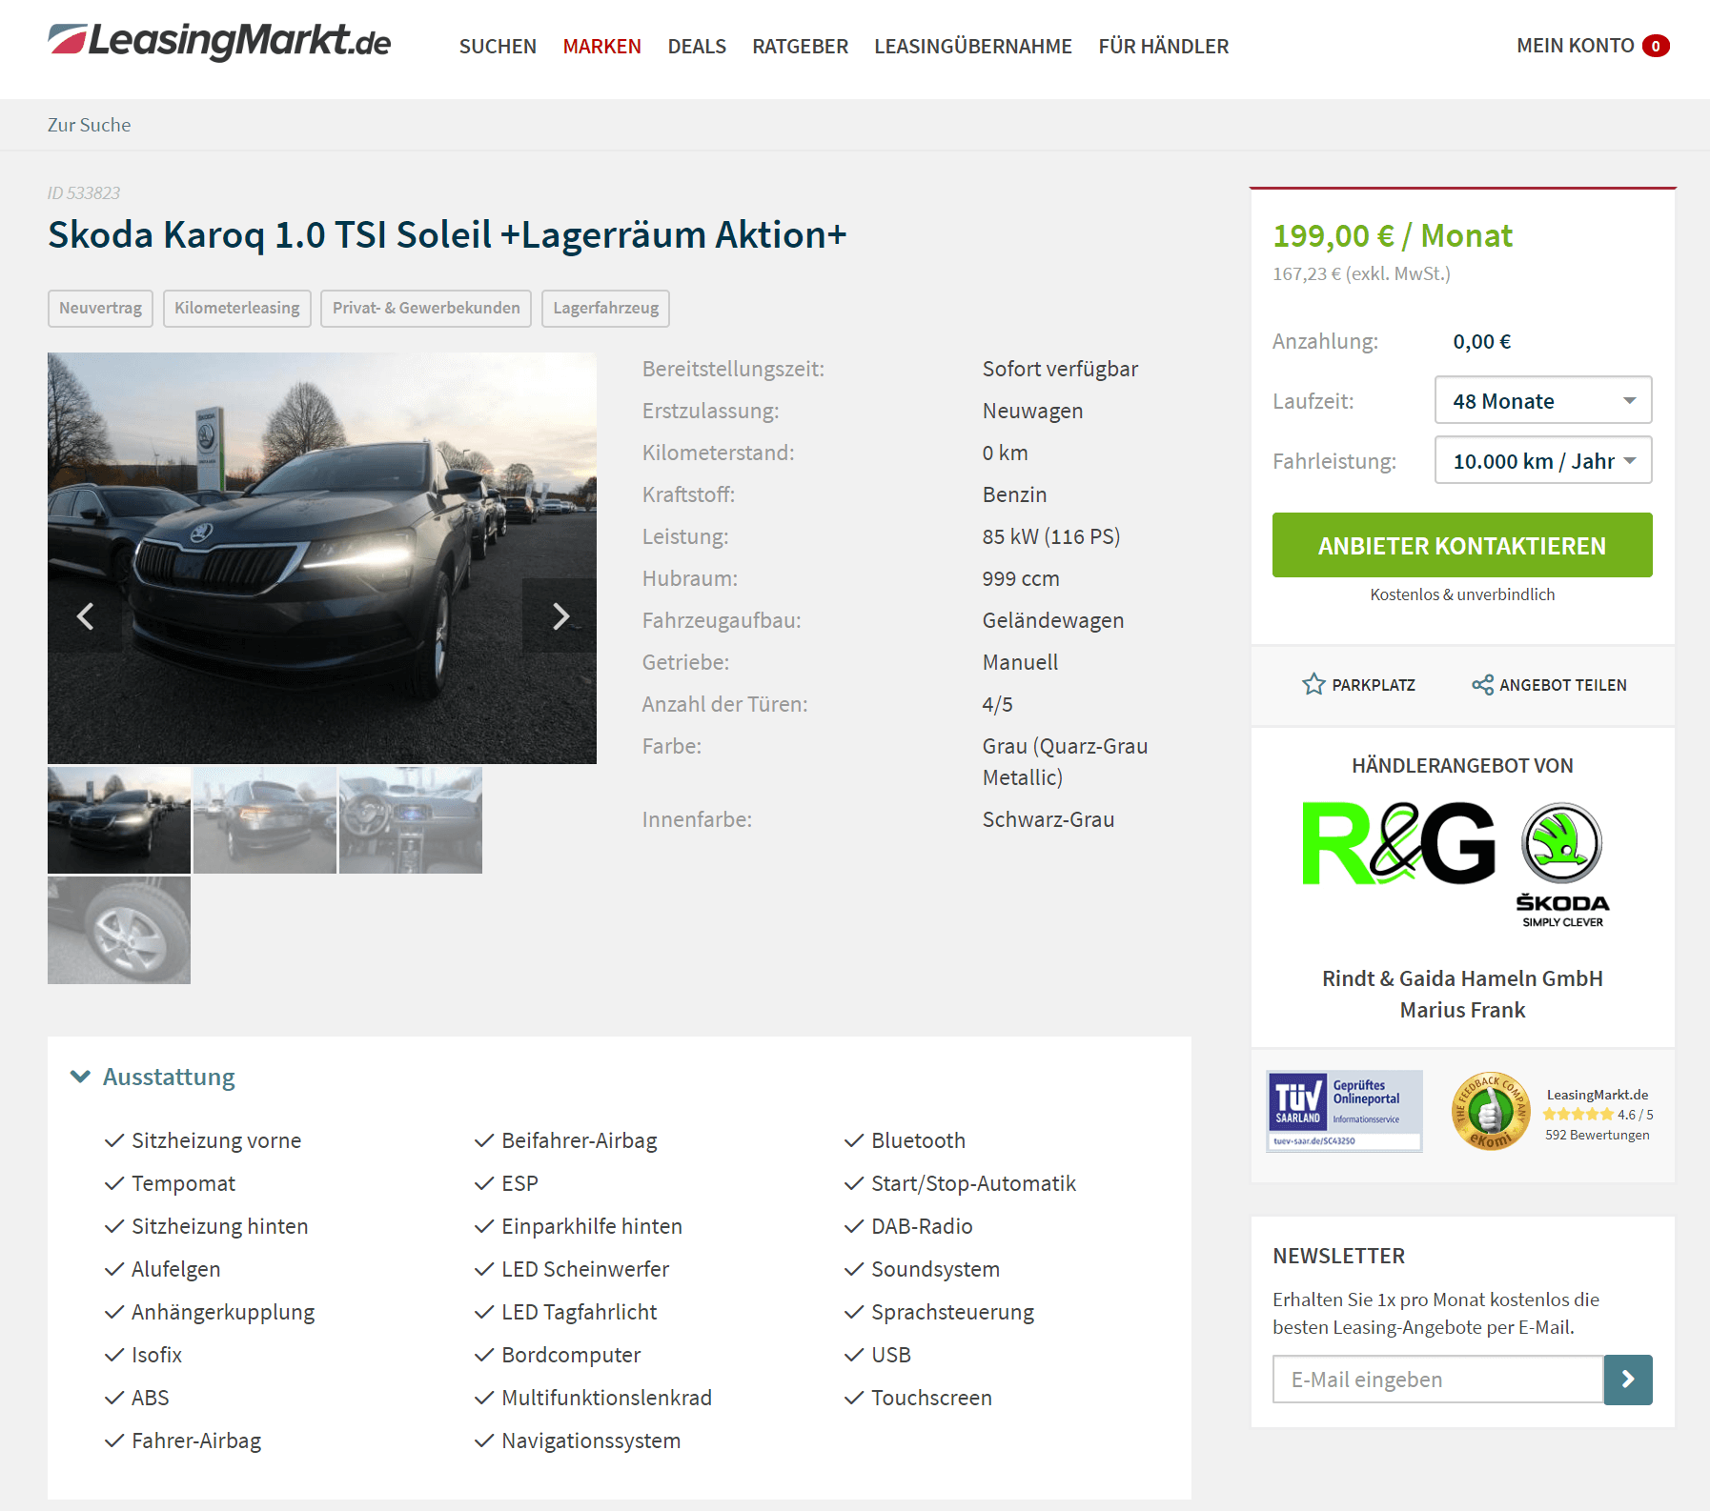Viewport: 1710px width, 1511px height.
Task: Focus the E-Mail eingeben newsletter field
Action: [1438, 1380]
